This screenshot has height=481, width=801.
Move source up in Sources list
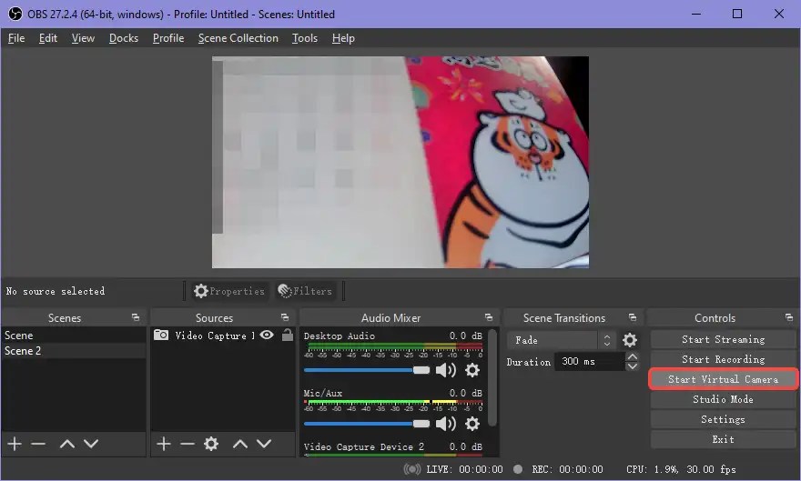click(240, 444)
